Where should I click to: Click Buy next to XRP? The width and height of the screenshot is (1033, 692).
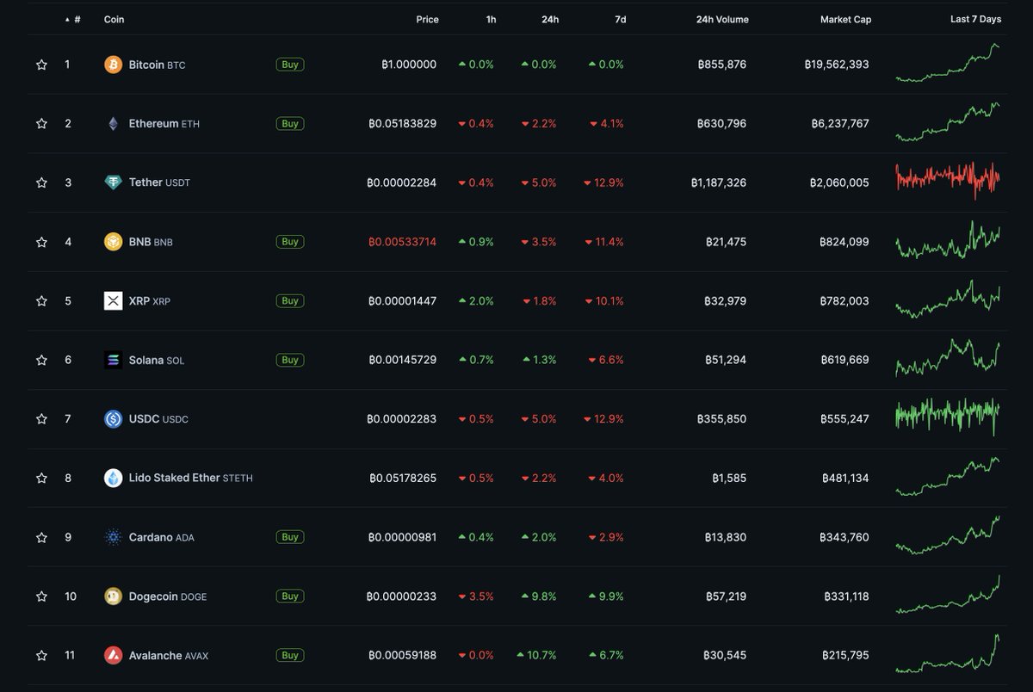(x=290, y=301)
